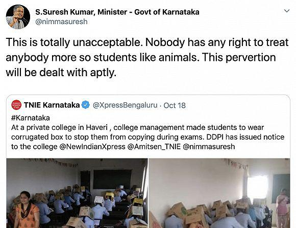View the left classroom photo with teacher
This screenshot has width=296, height=228.
coord(77,193)
